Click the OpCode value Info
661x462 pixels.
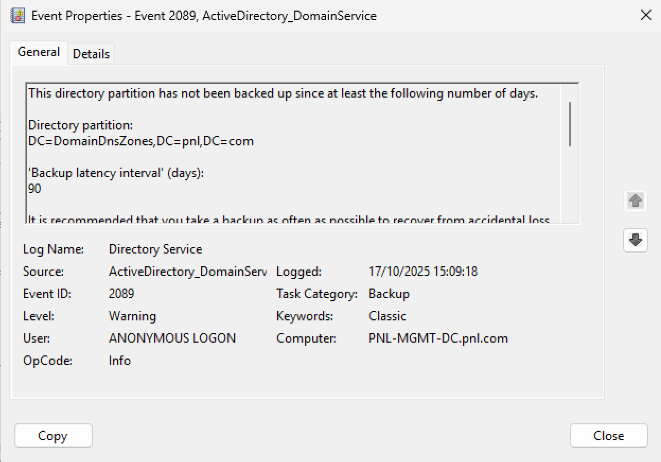(120, 361)
